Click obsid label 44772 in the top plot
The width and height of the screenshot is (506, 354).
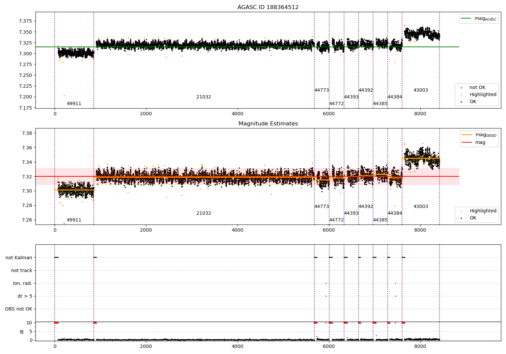point(336,104)
